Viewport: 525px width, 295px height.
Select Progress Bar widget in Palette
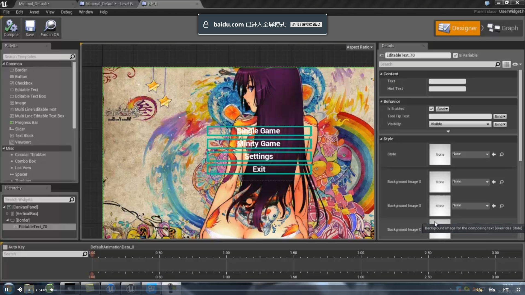click(26, 123)
